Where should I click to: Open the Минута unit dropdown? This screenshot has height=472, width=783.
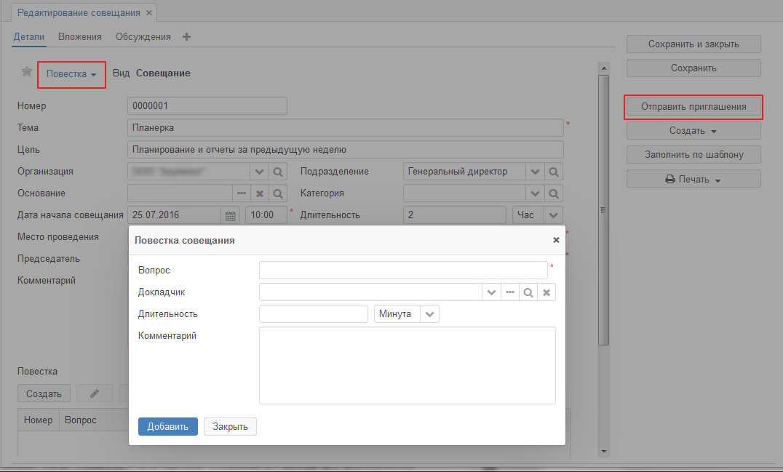pos(429,314)
